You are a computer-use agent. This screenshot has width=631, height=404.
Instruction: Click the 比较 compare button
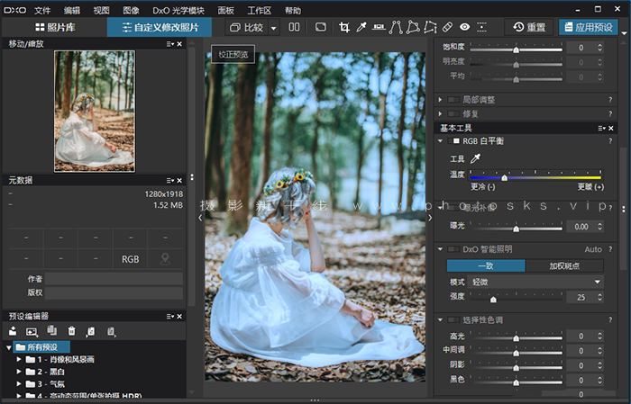pos(246,28)
